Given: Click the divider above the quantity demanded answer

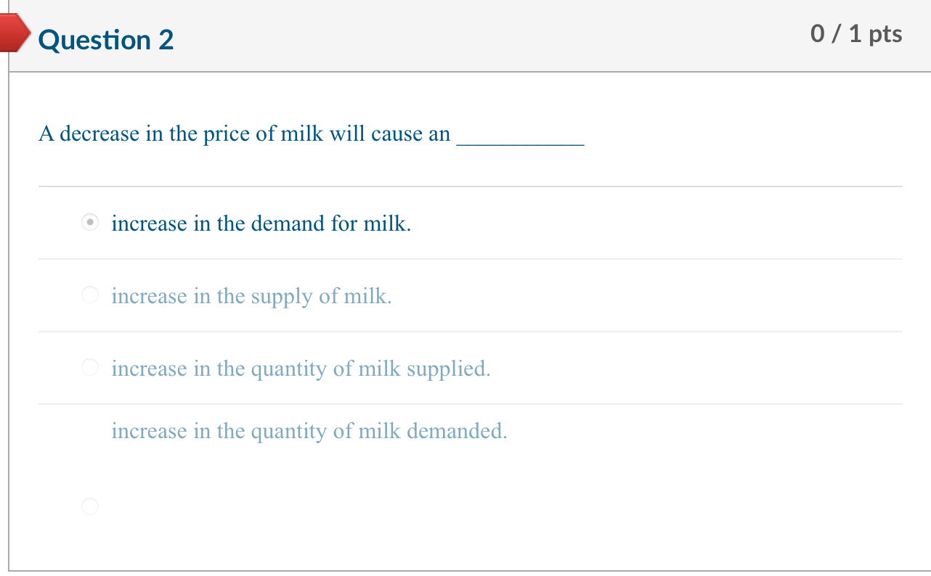Looking at the screenshot, I should 470,404.
